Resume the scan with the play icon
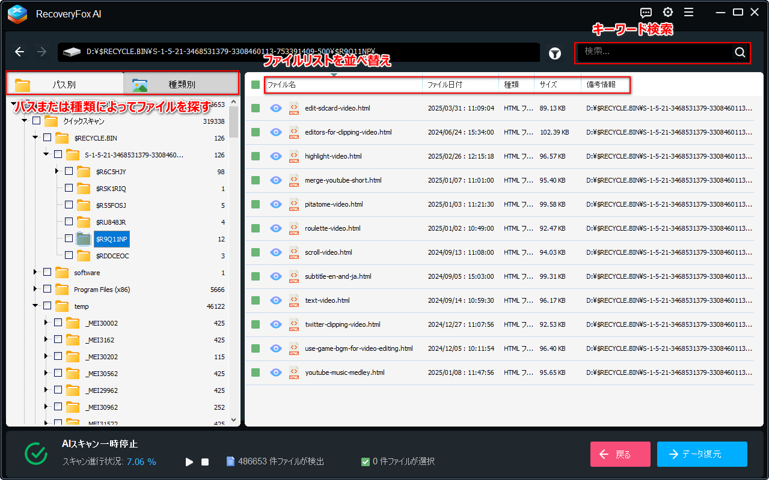The image size is (769, 480). (189, 462)
